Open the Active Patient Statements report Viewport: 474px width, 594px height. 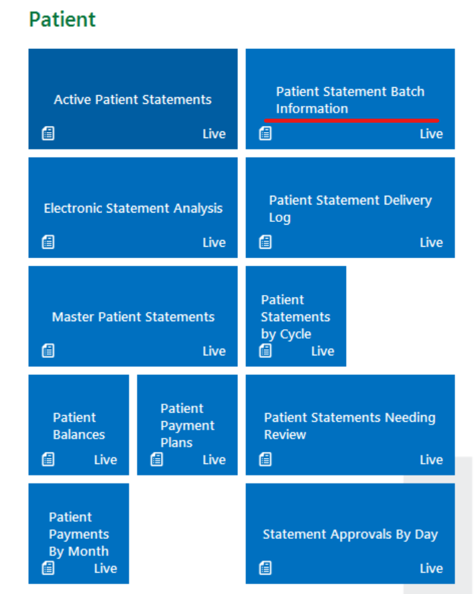[133, 100]
